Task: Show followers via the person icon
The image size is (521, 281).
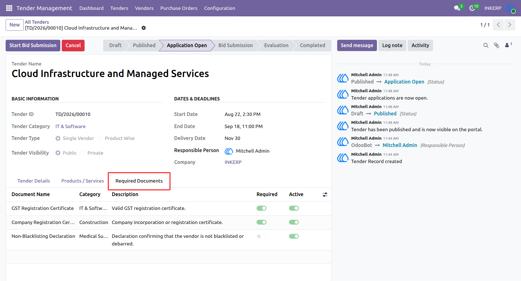Action: [508, 45]
